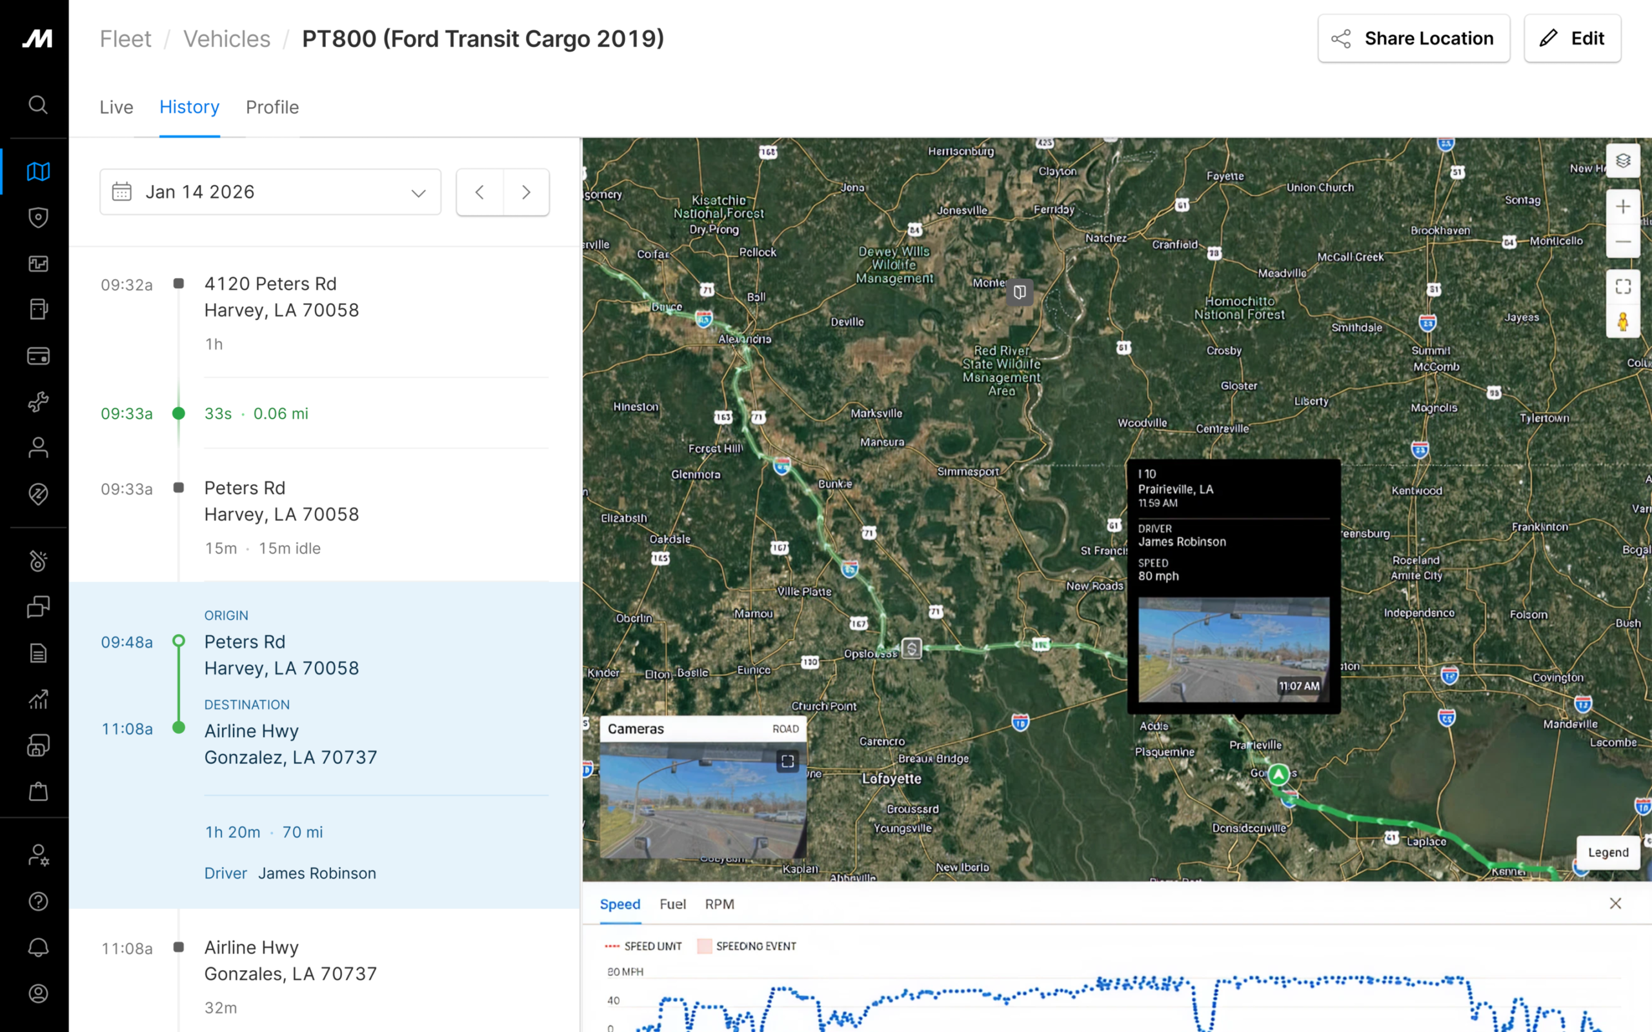The image size is (1652, 1032).
Task: Open the messages chat section
Action: [37, 606]
